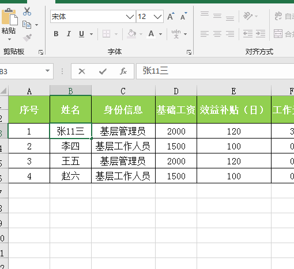Select column B header
Viewport: 294px width, 269px height.
click(70, 91)
